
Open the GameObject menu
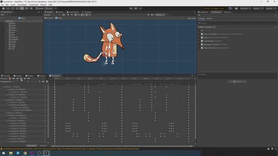pyautogui.click(x=22, y=5)
